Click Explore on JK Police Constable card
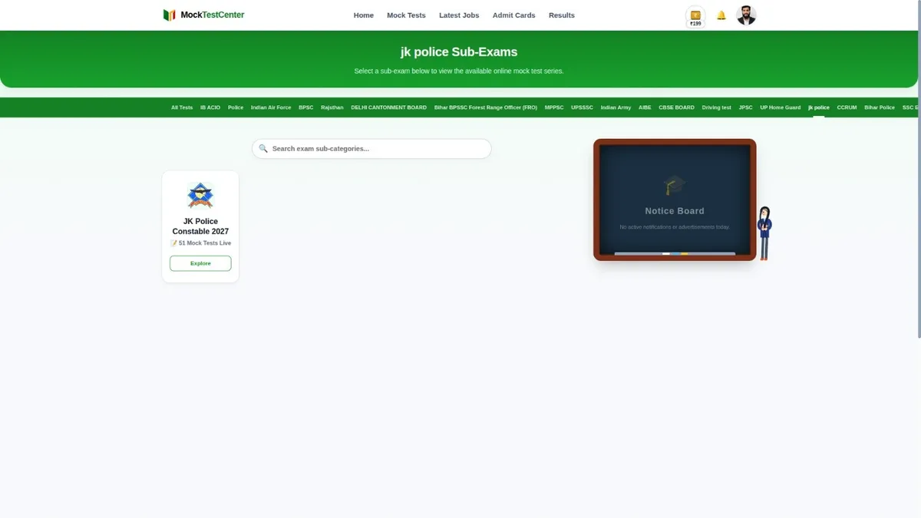This screenshot has width=921, height=518. tap(200, 263)
